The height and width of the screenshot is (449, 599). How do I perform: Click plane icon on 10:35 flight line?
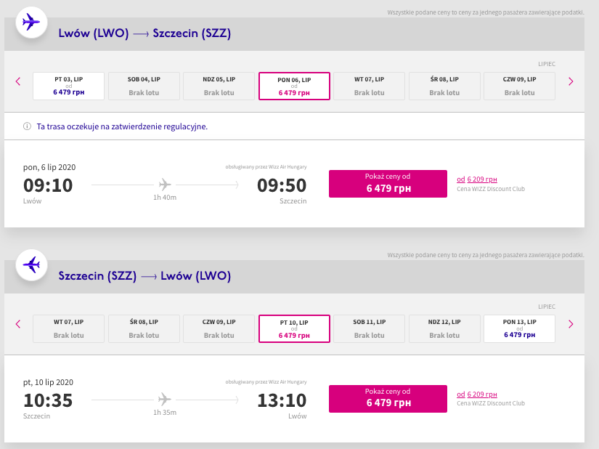click(x=165, y=400)
